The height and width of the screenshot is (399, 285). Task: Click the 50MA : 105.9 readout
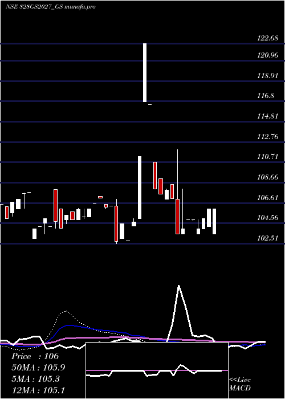38,368
